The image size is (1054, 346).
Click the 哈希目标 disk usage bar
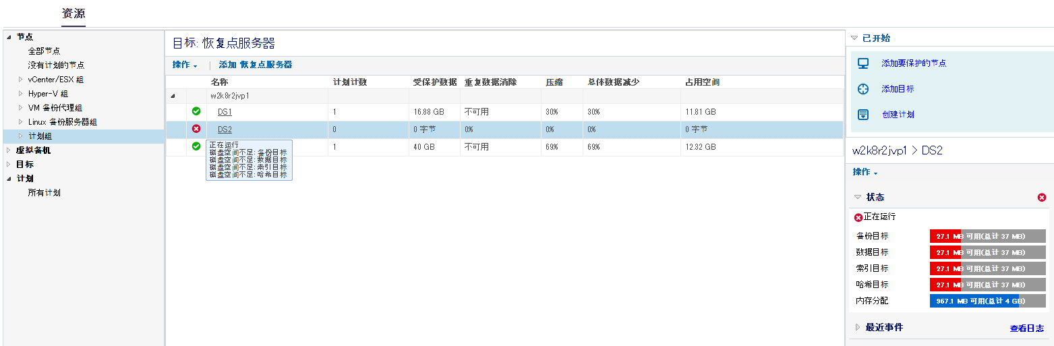click(x=987, y=285)
